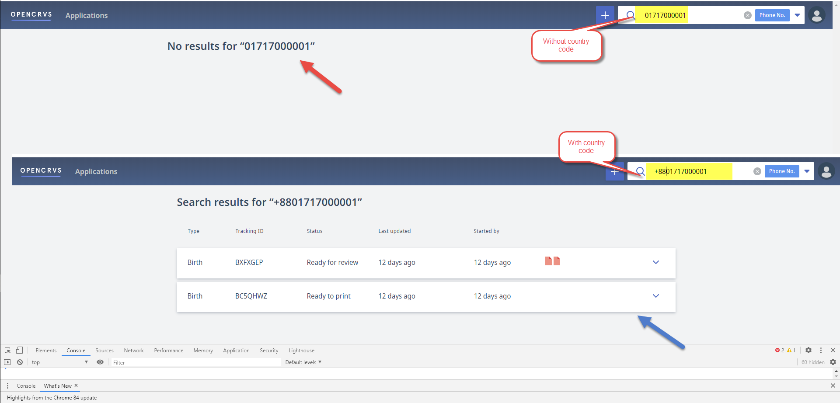840x403 pixels.
Task: Show the console sidebar icon
Action: tap(7, 362)
